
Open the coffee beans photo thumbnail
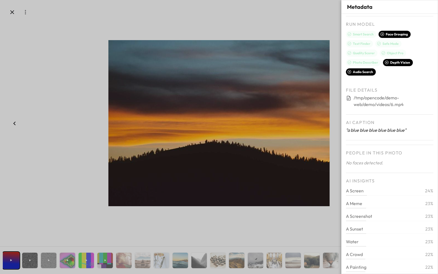(x=218, y=260)
